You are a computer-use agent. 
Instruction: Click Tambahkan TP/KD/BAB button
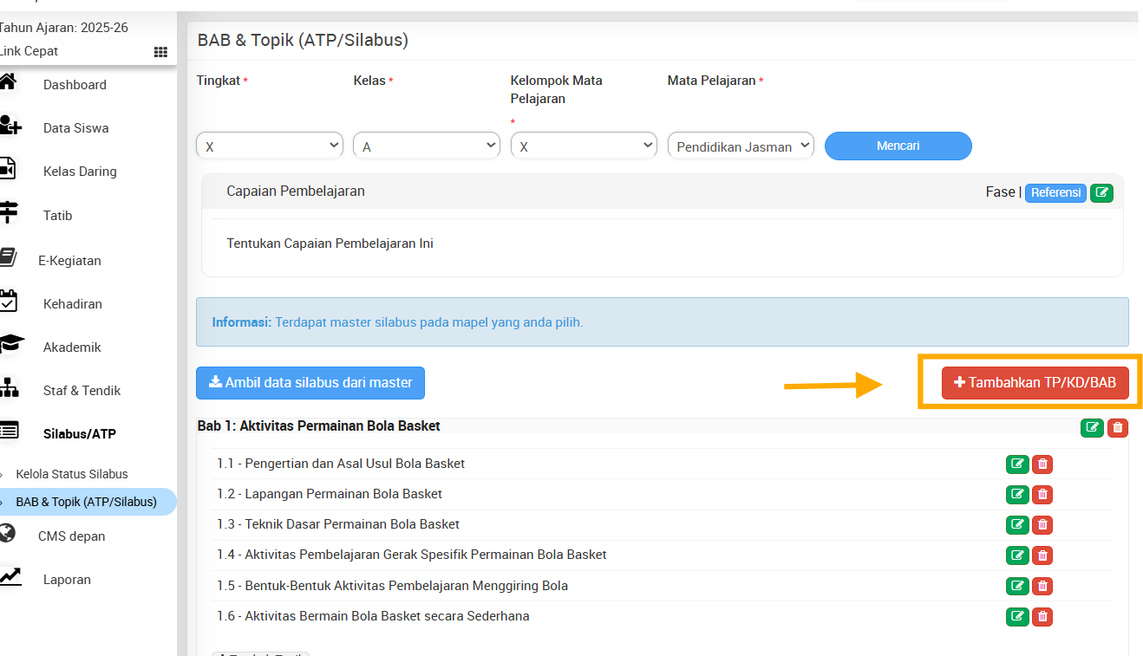click(x=1035, y=382)
